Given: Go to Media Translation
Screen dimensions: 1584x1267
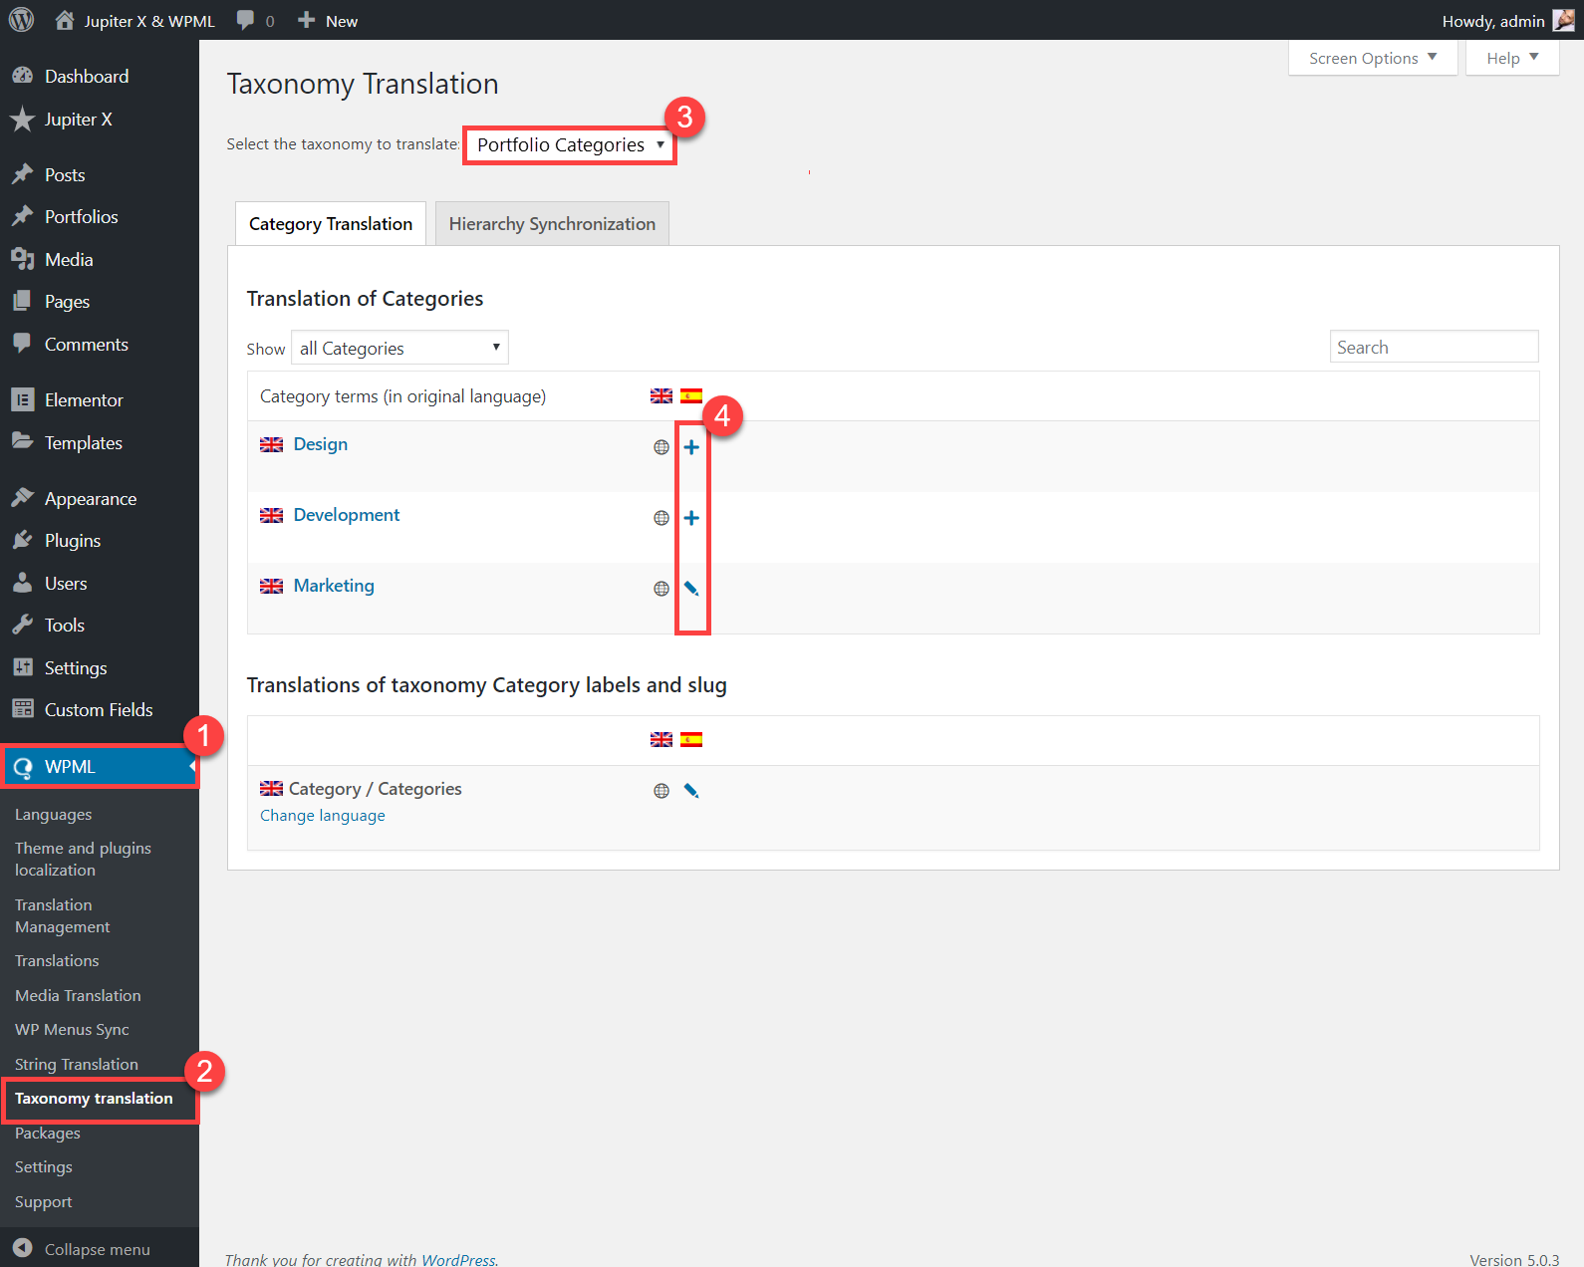Looking at the screenshot, I should 78,996.
